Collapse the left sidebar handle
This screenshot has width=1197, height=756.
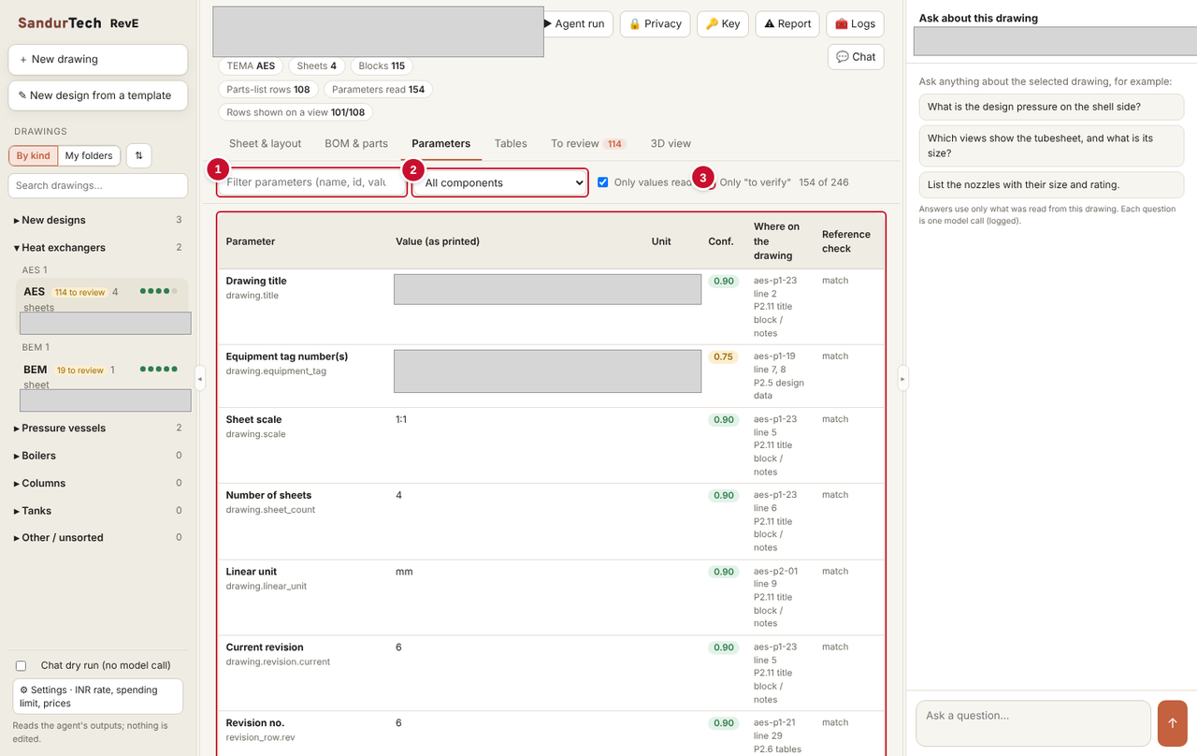200,378
